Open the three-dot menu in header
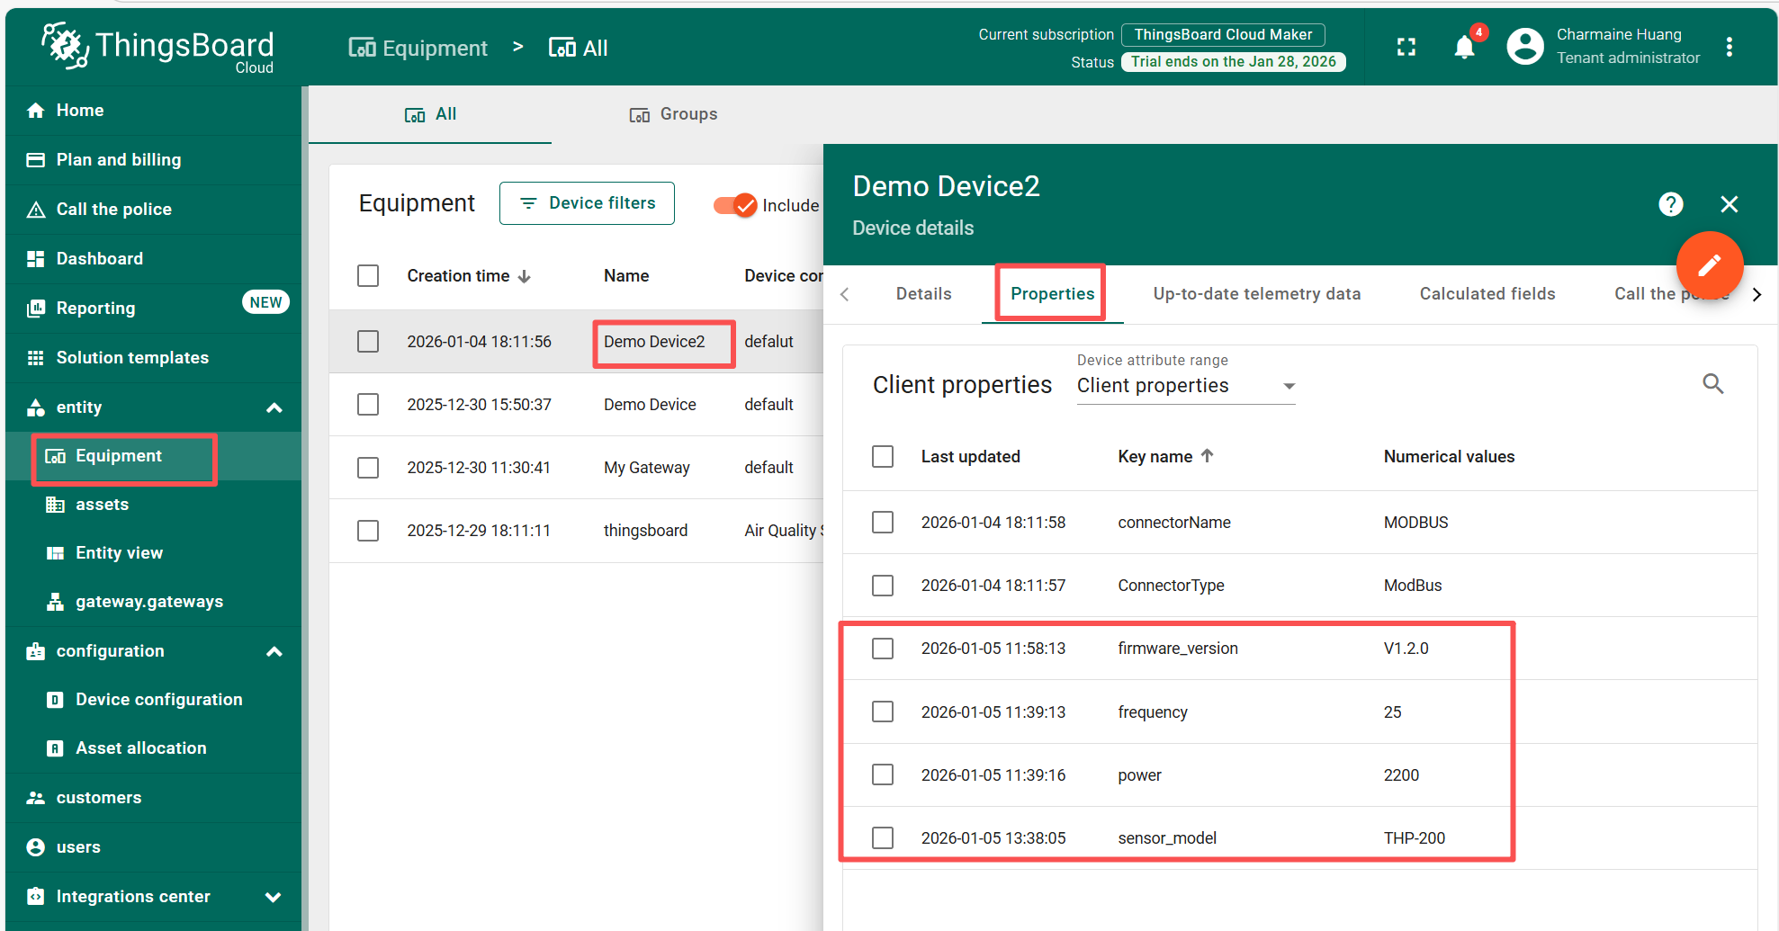 [1729, 47]
